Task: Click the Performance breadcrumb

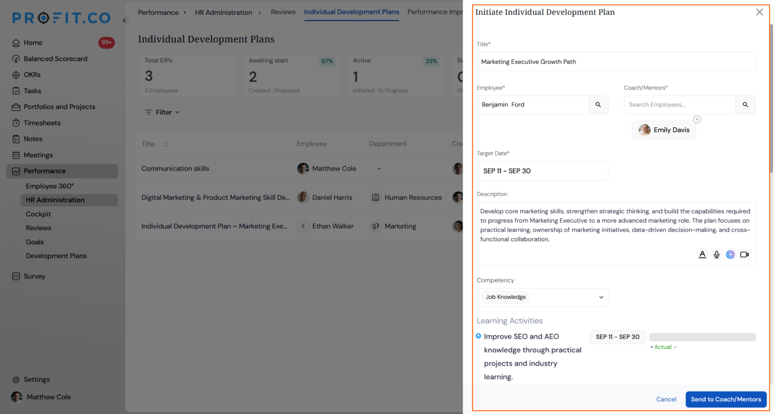Action: 158,12
